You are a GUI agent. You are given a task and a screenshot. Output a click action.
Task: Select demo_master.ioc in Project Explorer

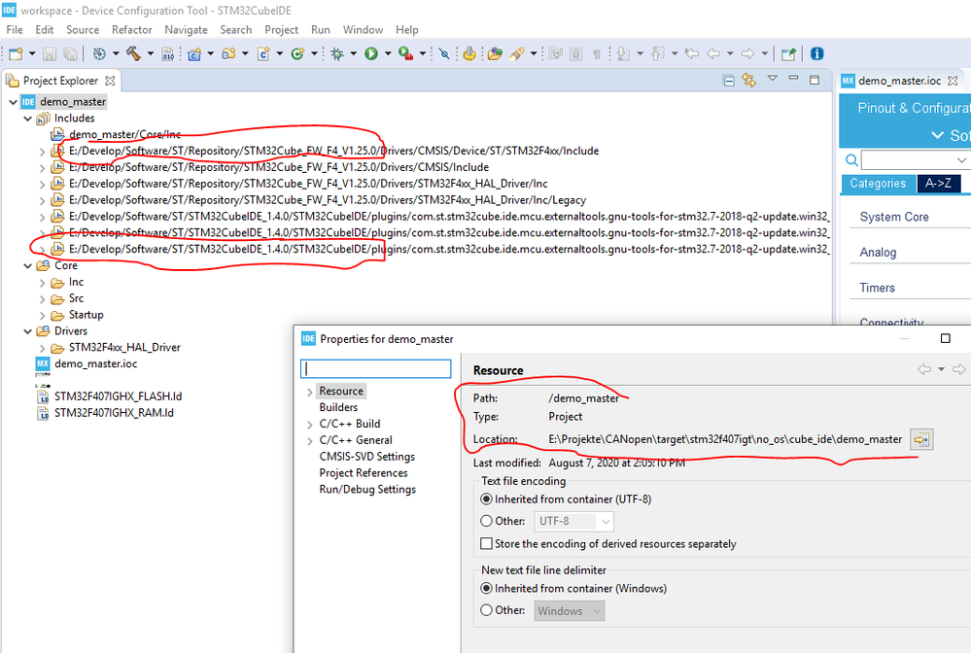tap(95, 363)
